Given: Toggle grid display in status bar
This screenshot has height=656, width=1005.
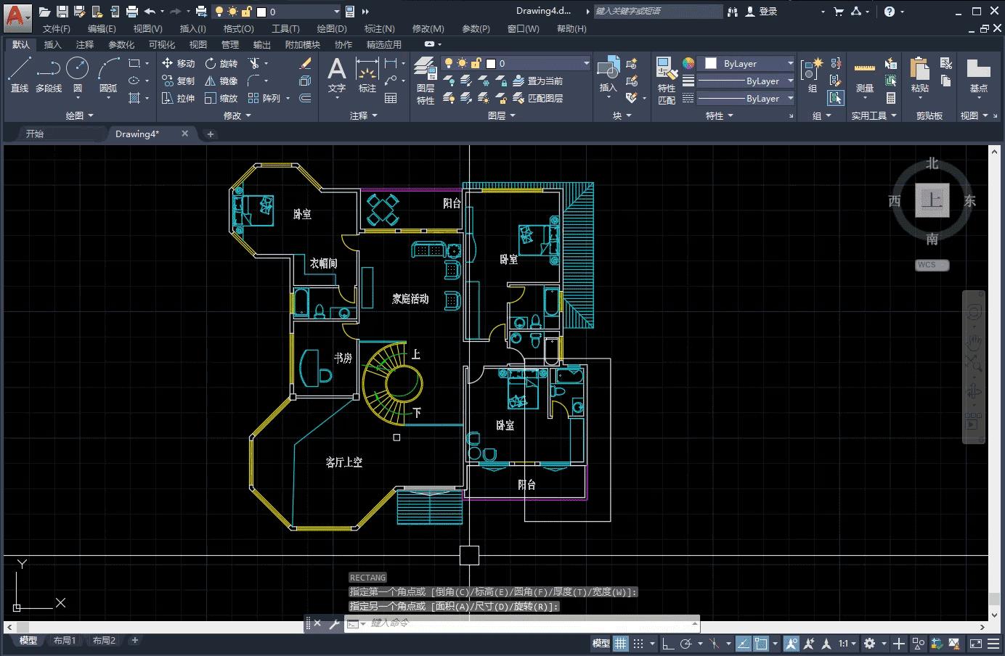Looking at the screenshot, I should [620, 643].
